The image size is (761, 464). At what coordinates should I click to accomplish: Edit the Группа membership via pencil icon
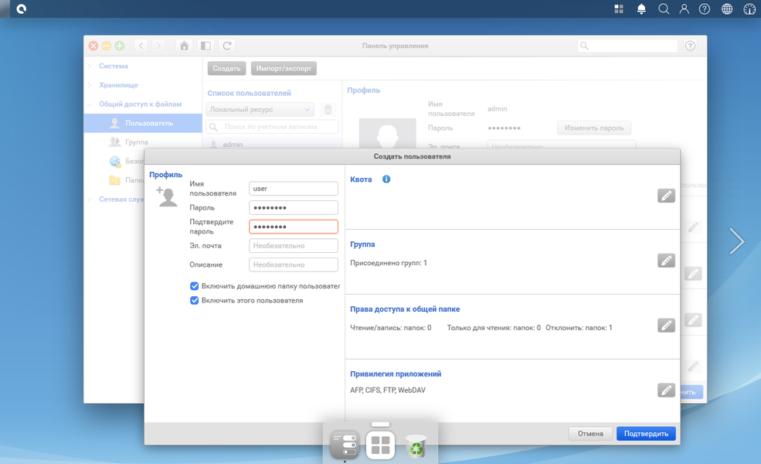[666, 261]
